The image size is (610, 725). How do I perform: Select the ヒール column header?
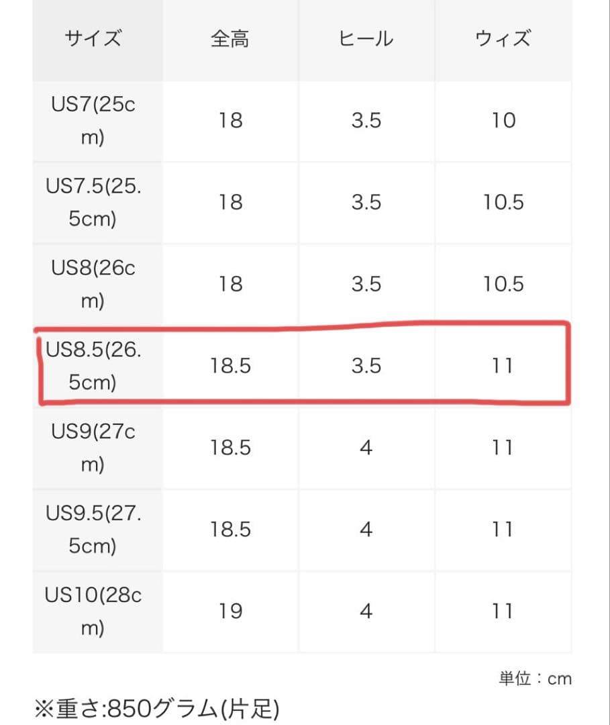[x=366, y=39]
